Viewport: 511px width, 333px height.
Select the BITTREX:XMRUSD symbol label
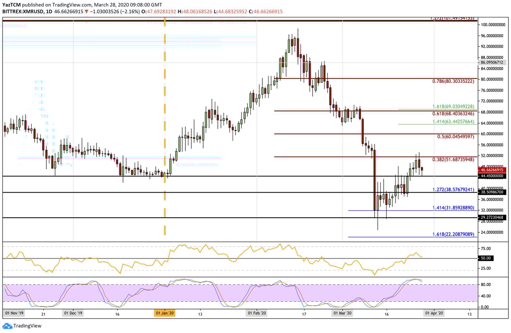23,12
